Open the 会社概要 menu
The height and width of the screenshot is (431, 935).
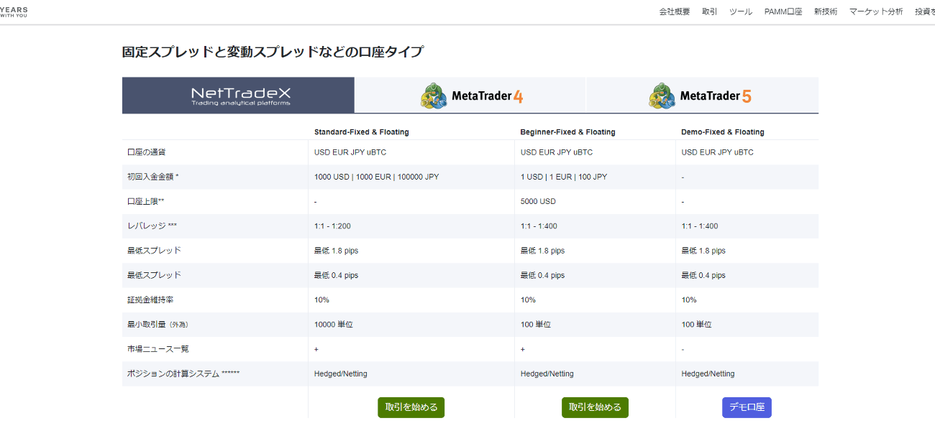click(675, 11)
